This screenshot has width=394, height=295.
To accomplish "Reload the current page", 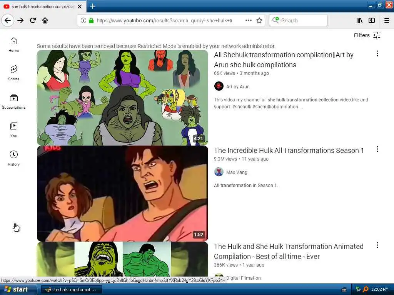I will pyautogui.click(x=33, y=20).
